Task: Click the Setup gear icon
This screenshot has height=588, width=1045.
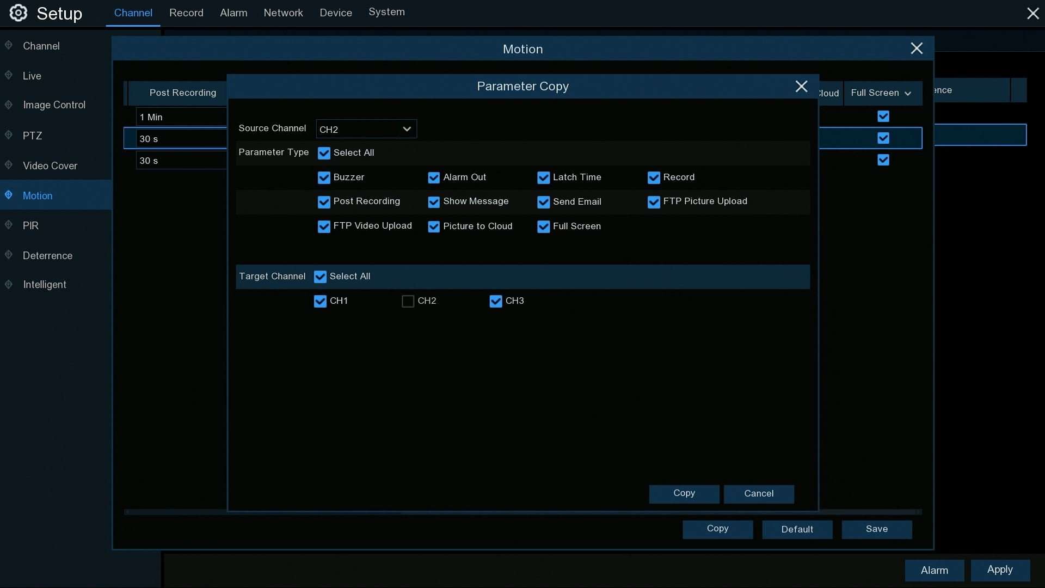Action: [18, 13]
